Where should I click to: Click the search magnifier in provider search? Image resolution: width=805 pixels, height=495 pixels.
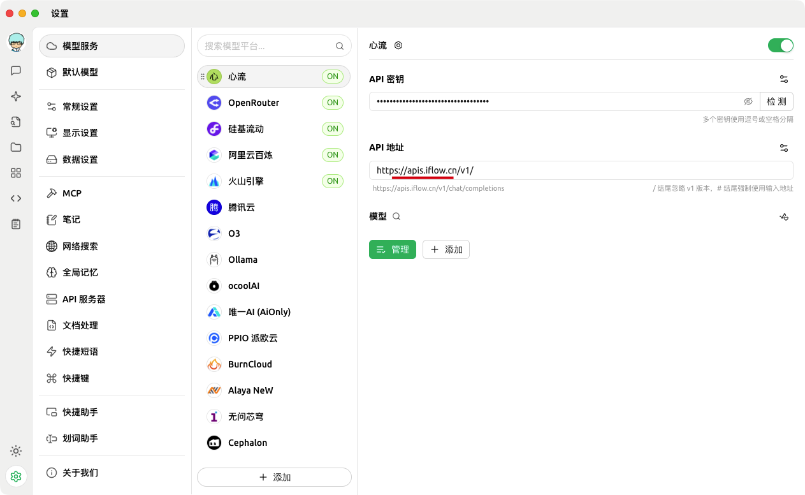[340, 46]
